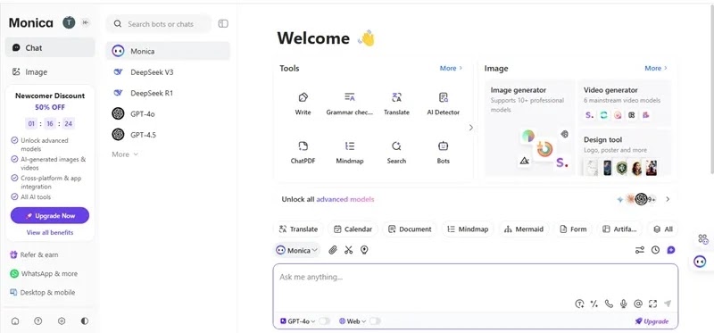Open the Bots tool
Viewport: 714px width, 333px height.
[x=443, y=153]
